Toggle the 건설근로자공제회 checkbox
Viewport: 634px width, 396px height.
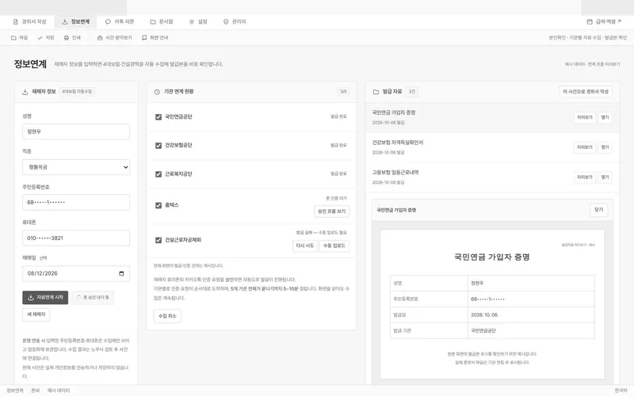158,240
